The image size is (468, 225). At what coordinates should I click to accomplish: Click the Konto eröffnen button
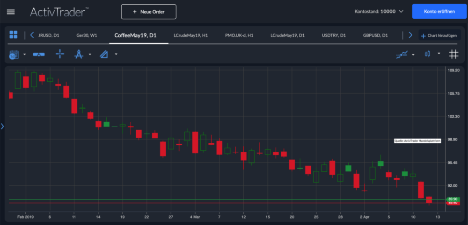coord(439,12)
